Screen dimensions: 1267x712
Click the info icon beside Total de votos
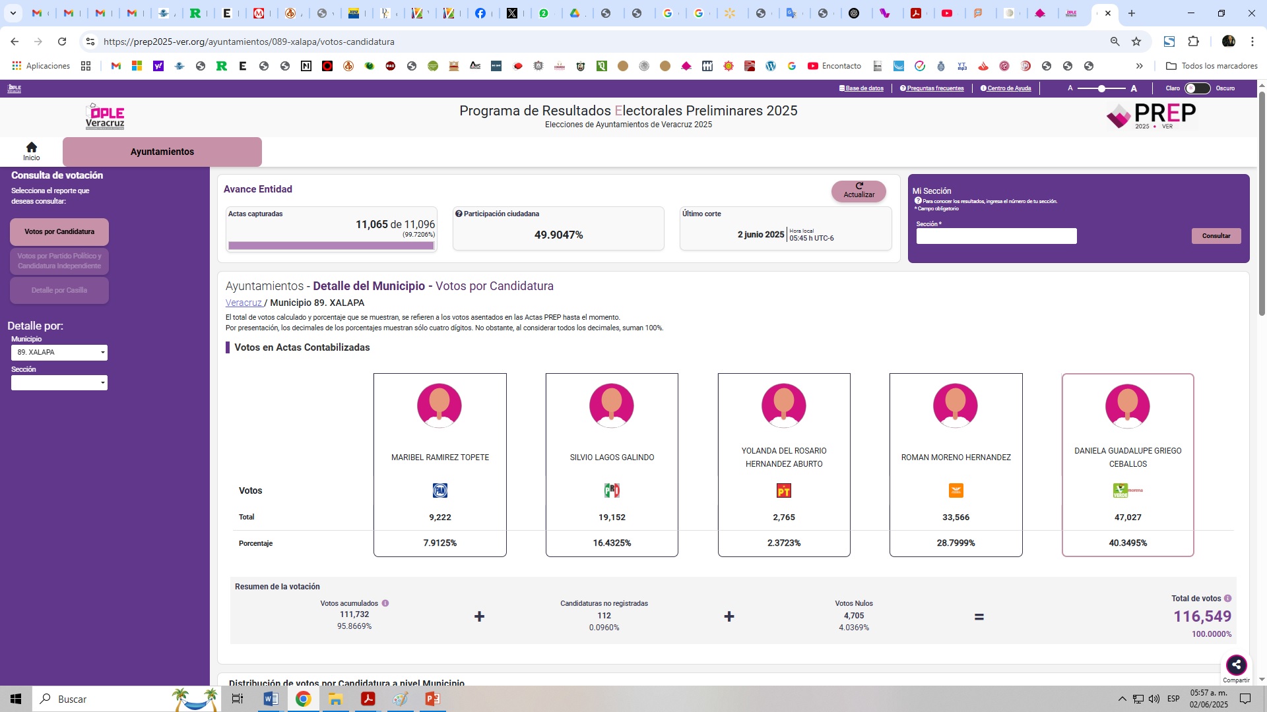coord(1227,599)
